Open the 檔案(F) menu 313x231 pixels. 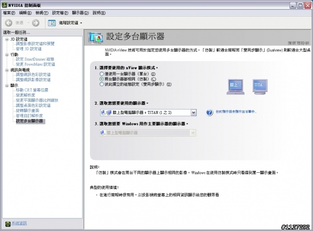pyautogui.click(x=9, y=13)
